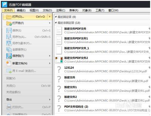Image resolution: width=151 pixels, height=116 pixels.
Task: Click the 全部保存(L) icon
Action: click(x=9, y=50)
